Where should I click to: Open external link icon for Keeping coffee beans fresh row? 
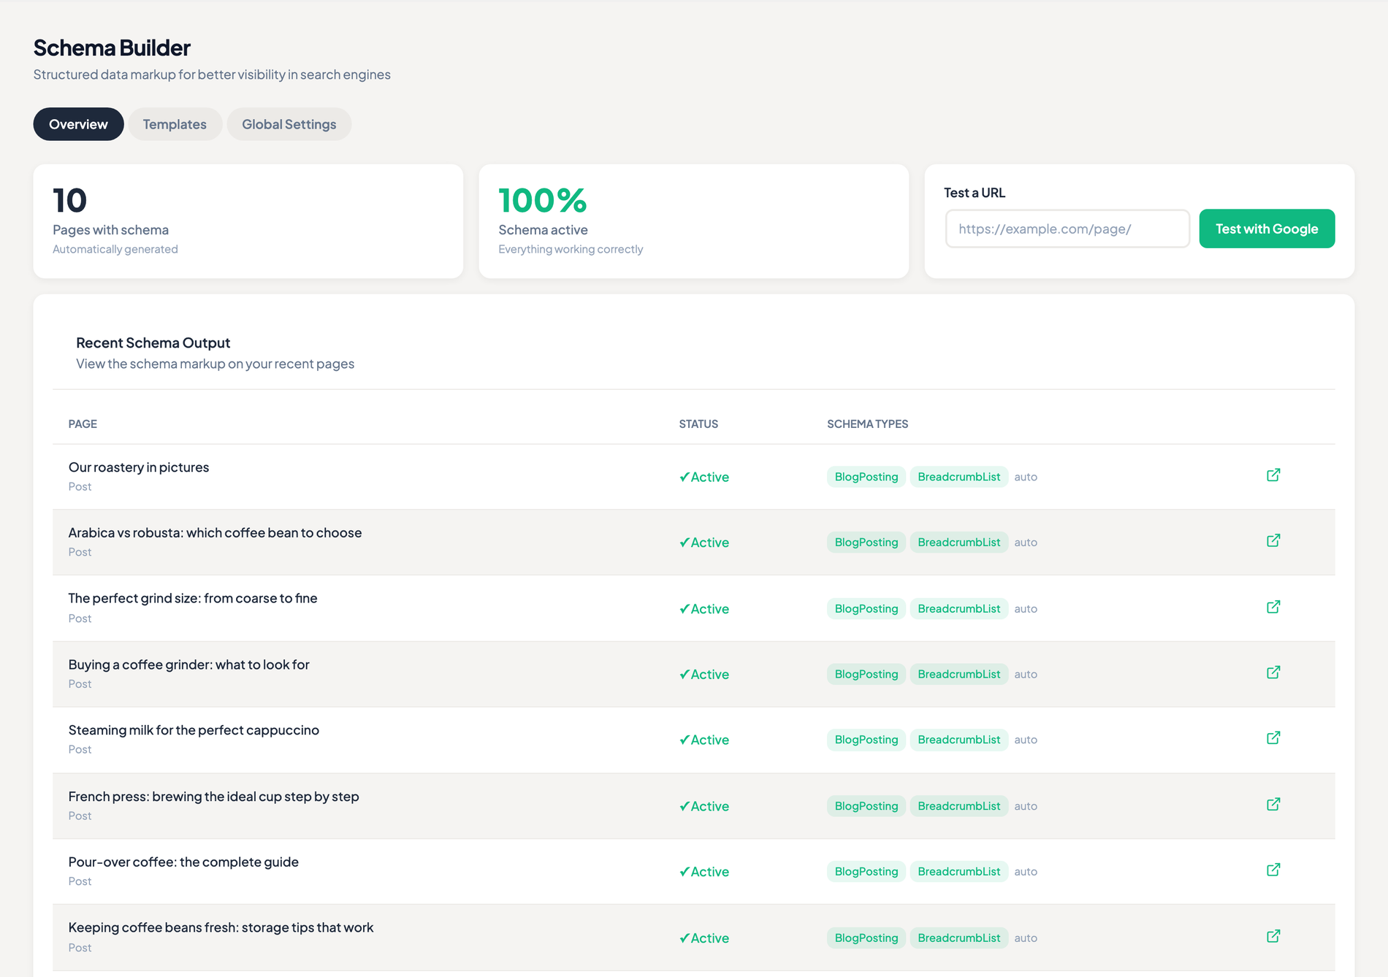(1273, 937)
